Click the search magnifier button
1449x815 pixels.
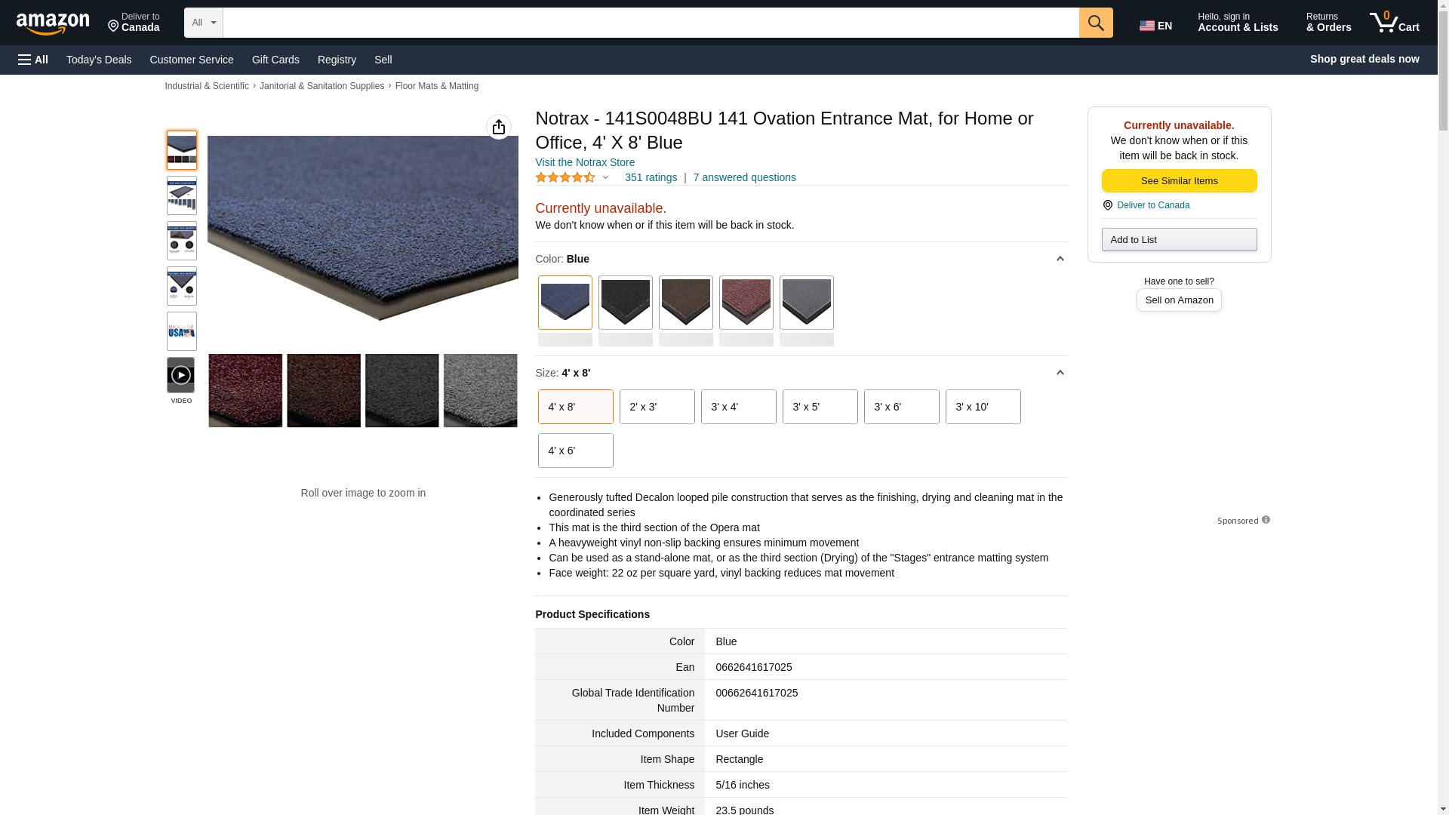click(1096, 23)
